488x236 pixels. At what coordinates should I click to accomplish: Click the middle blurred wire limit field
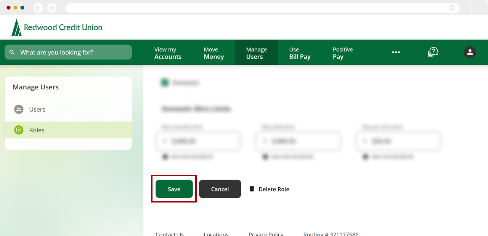(298, 141)
